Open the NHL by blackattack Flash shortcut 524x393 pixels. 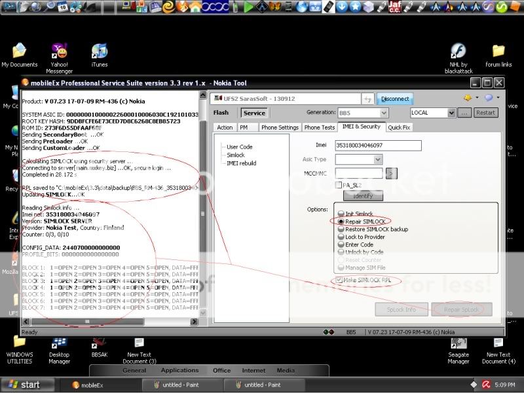click(x=458, y=58)
